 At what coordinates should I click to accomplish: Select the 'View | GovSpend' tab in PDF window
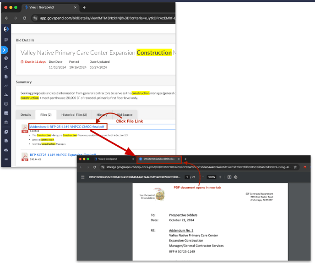[x=114, y=159]
